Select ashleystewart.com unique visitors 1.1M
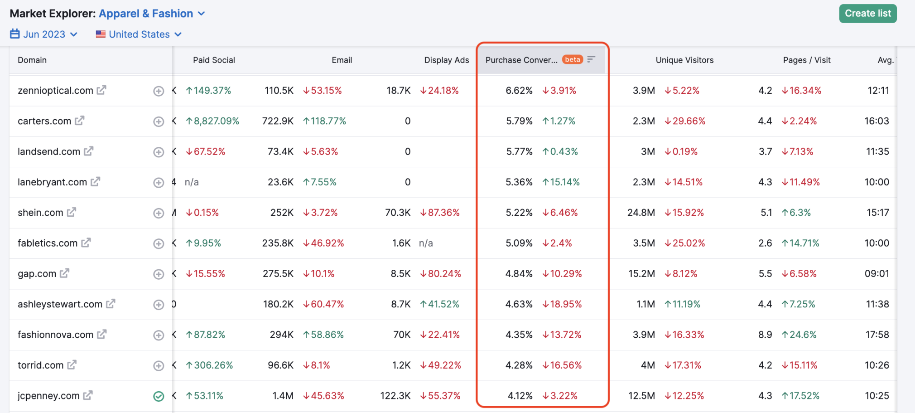 (645, 304)
